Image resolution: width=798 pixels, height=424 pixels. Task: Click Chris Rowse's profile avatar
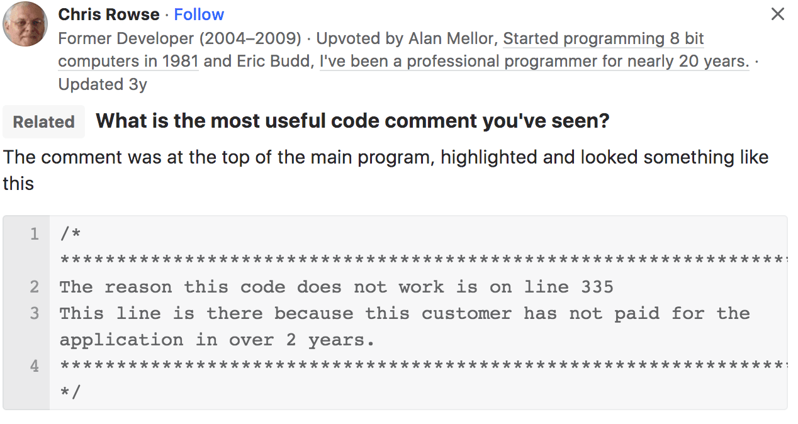pos(25,24)
